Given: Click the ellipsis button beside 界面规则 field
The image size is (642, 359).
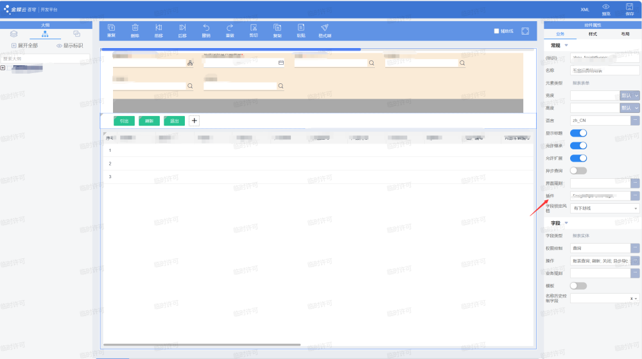Looking at the screenshot, I should pos(635,183).
